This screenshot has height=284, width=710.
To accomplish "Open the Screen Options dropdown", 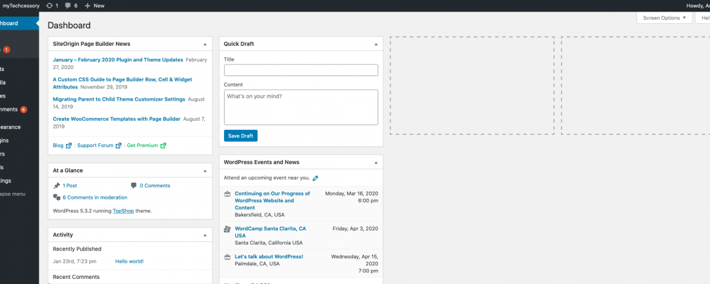I will pos(664,18).
